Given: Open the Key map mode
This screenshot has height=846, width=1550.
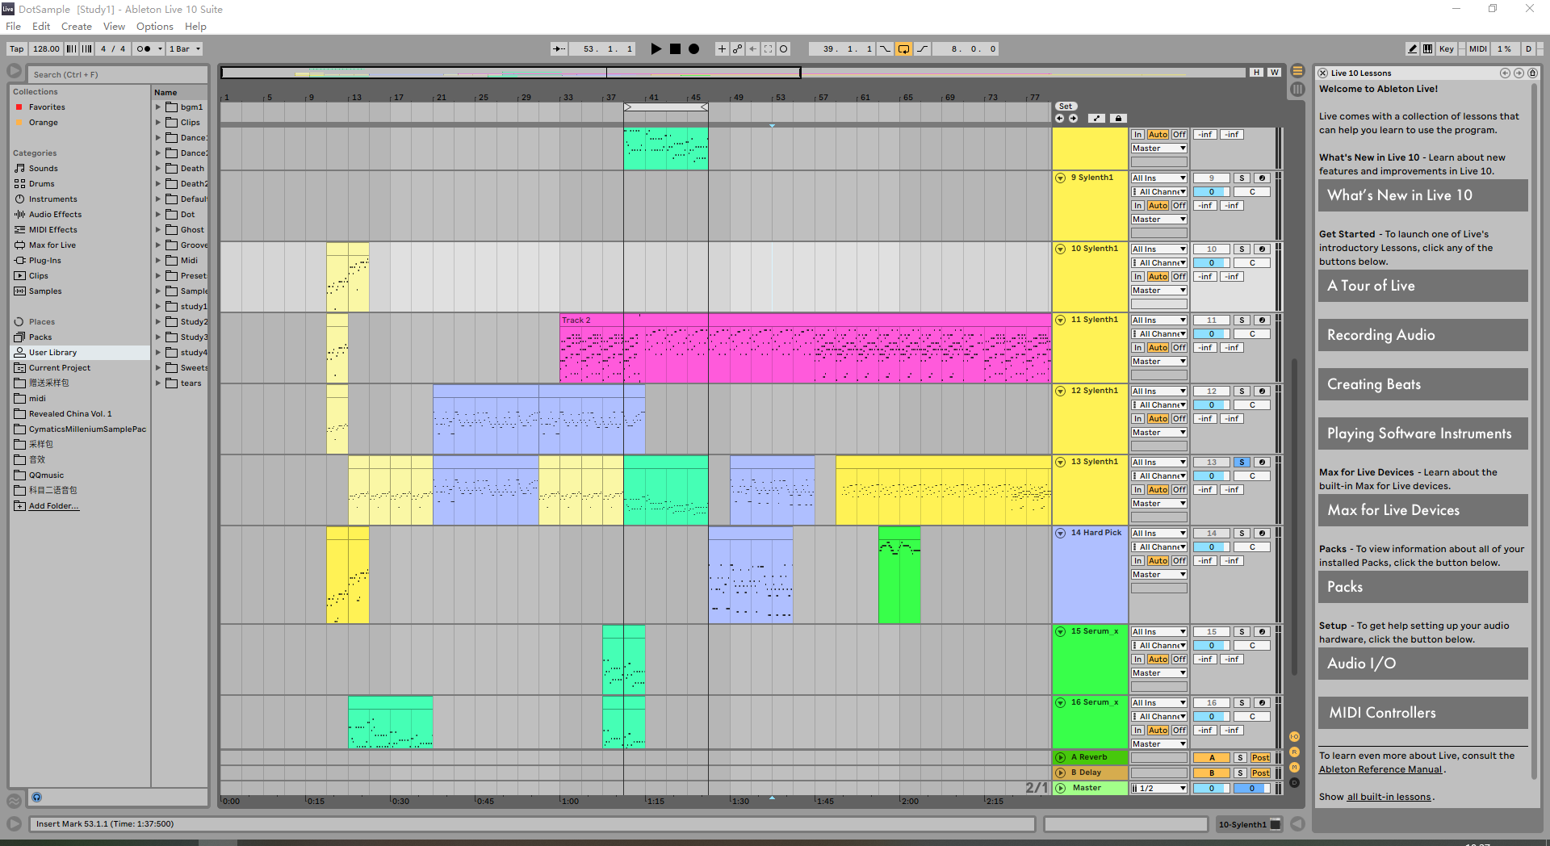Looking at the screenshot, I should [1446, 49].
